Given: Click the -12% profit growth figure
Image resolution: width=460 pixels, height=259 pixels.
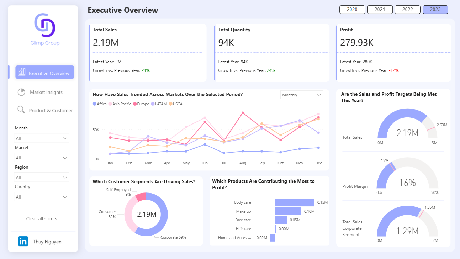Looking at the screenshot, I should [393, 70].
